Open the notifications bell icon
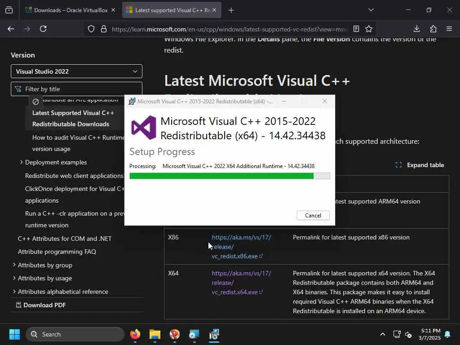Viewport: 460px width, 345px height. coord(448,334)
